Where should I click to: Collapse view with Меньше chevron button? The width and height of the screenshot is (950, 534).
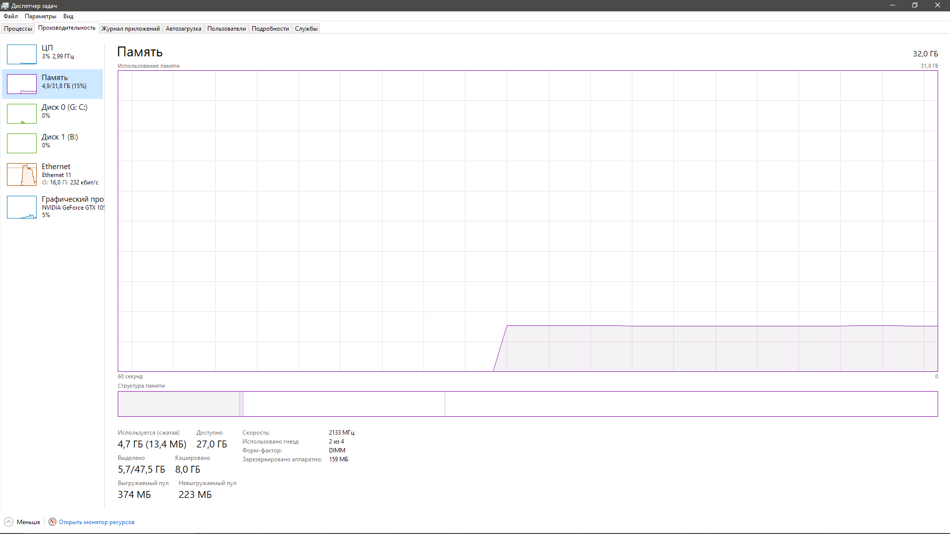click(8, 522)
